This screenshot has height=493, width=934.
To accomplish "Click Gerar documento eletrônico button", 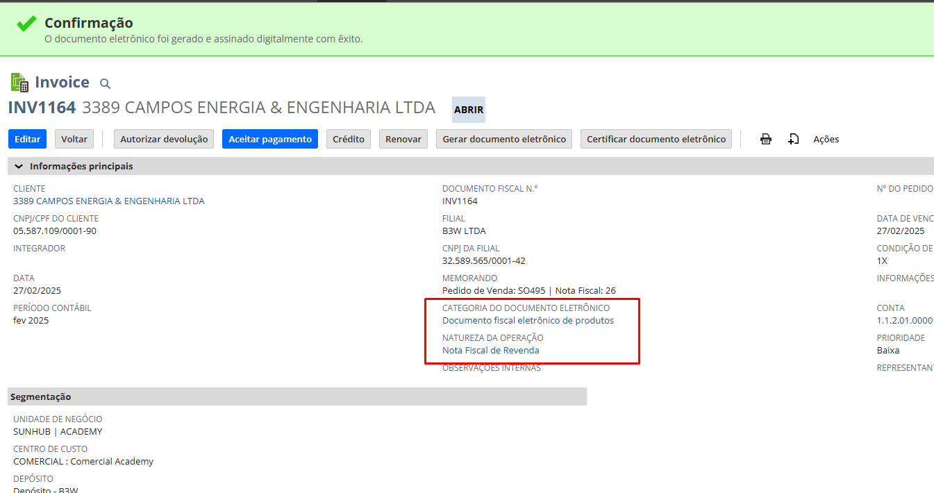I will pos(504,139).
